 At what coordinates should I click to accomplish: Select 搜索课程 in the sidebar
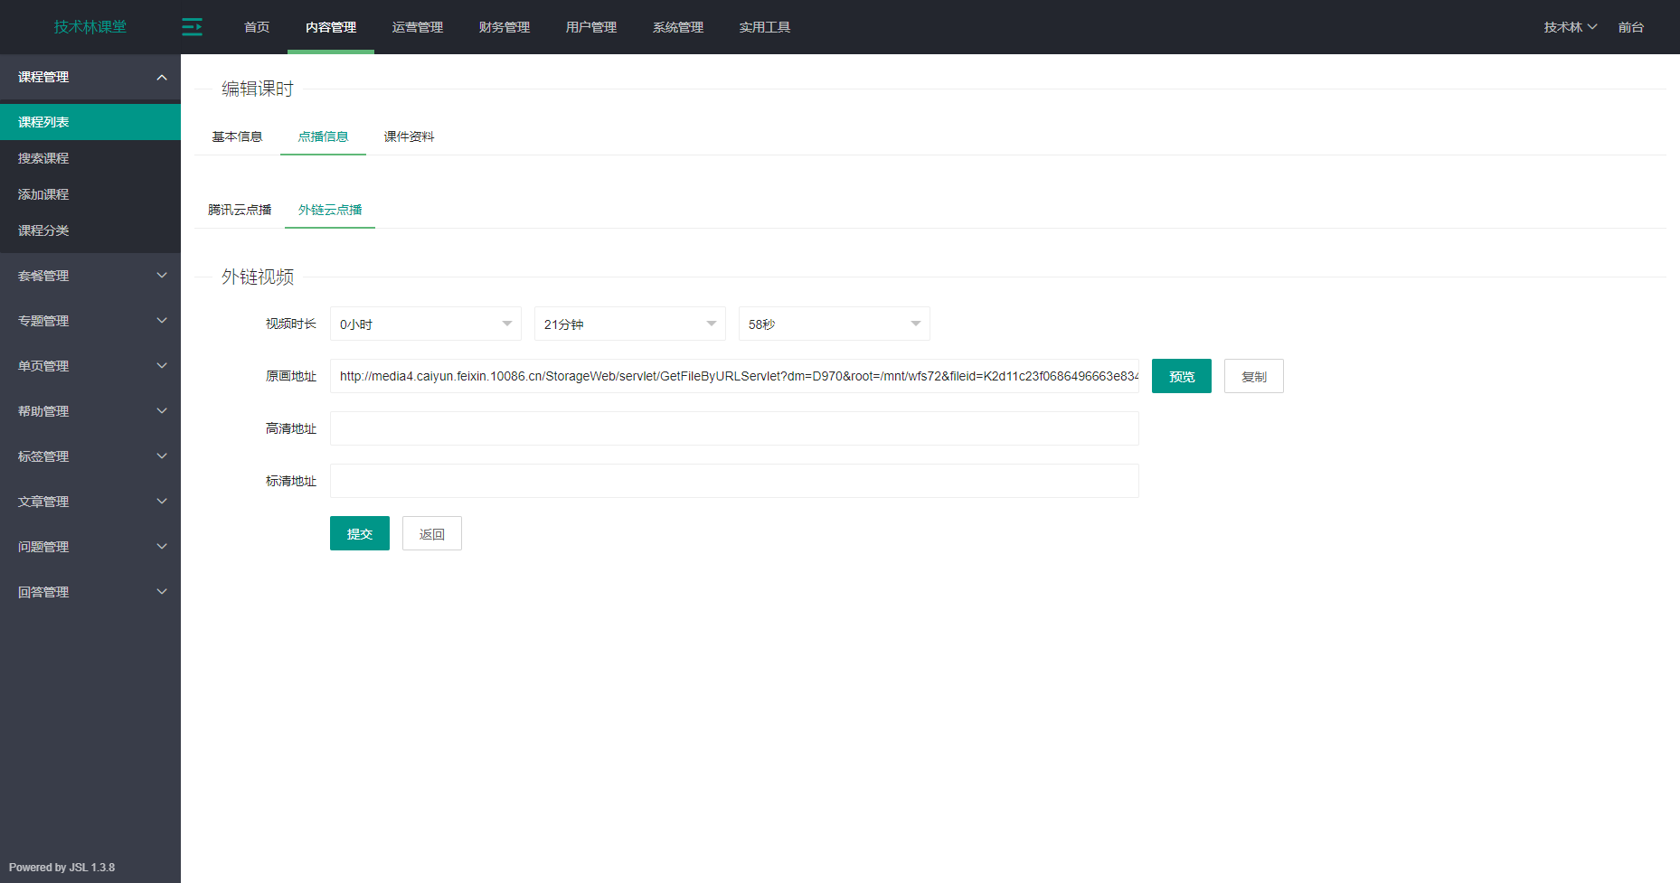(90, 158)
